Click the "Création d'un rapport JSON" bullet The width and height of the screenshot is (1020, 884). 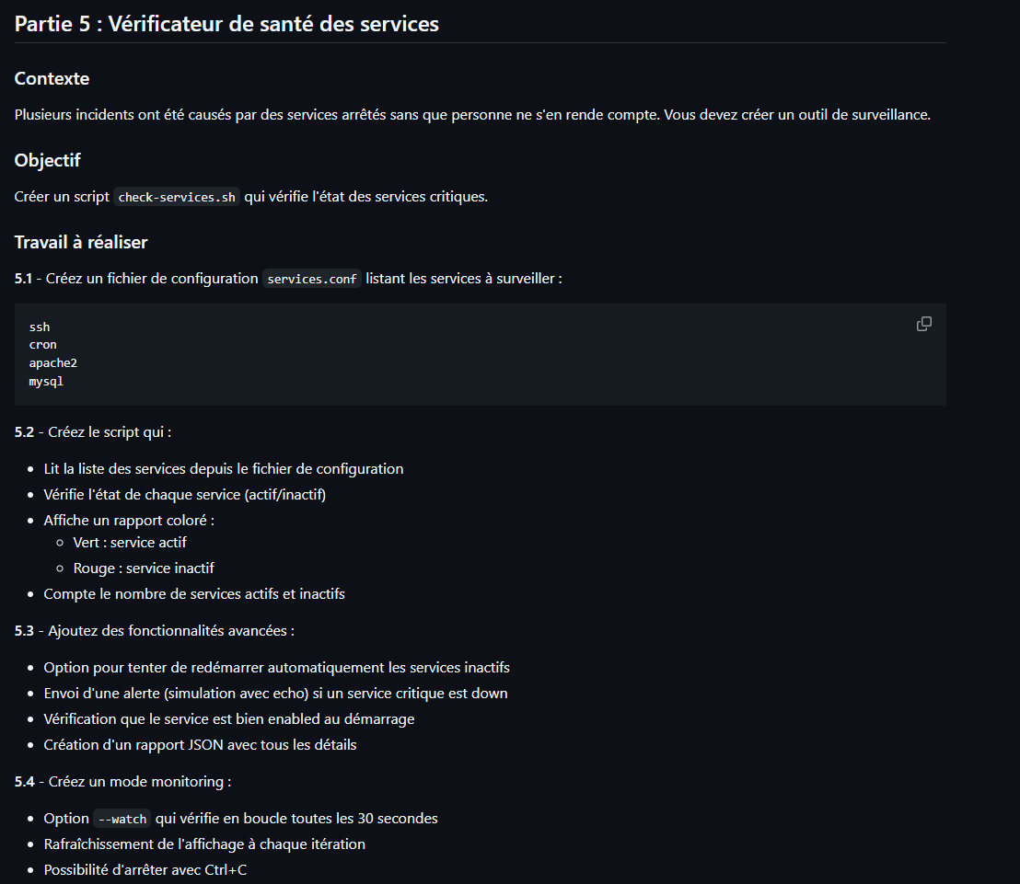pos(200,745)
